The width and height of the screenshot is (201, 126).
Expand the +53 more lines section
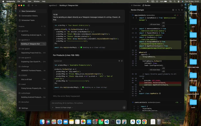point(155,70)
